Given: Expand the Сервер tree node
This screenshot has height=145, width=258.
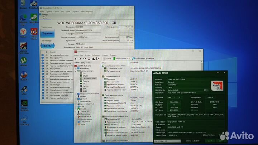Looking at the screenshot, I should (x=76, y=96).
